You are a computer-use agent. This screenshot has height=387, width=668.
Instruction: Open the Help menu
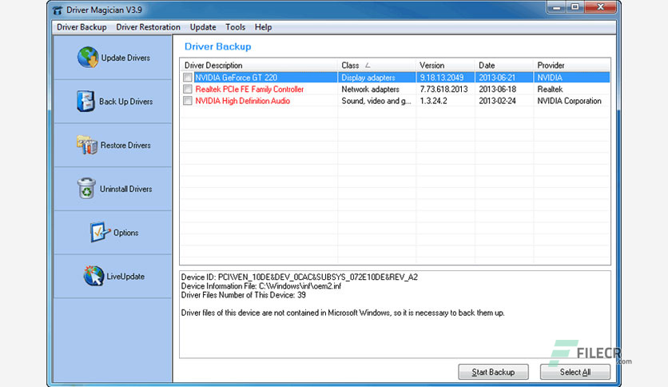tap(263, 27)
